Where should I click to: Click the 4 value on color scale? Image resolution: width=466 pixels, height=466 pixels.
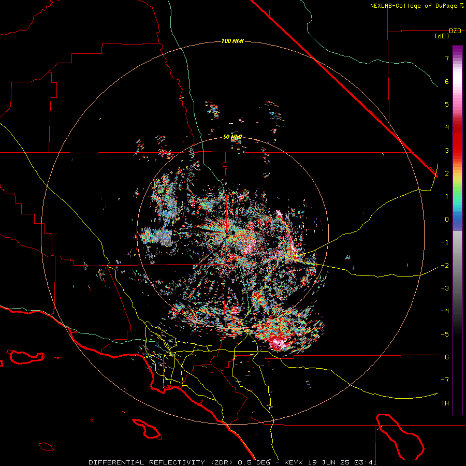point(447,127)
